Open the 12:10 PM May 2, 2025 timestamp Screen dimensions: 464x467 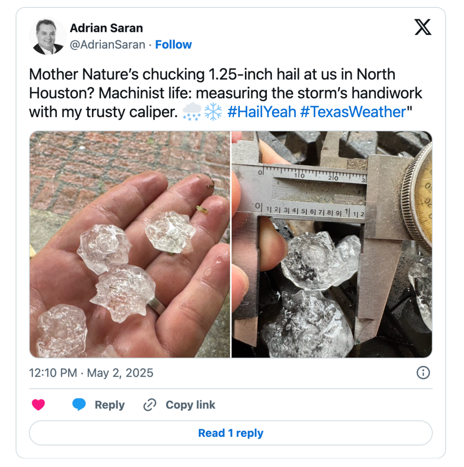pyautogui.click(x=91, y=373)
